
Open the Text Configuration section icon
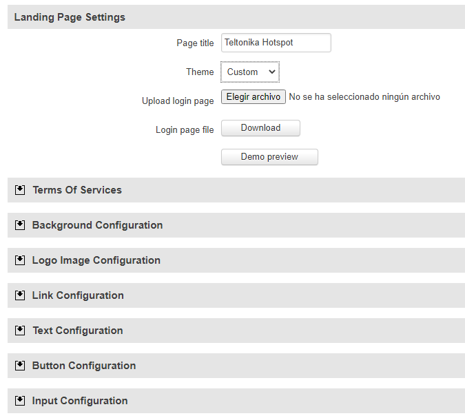tap(20, 331)
